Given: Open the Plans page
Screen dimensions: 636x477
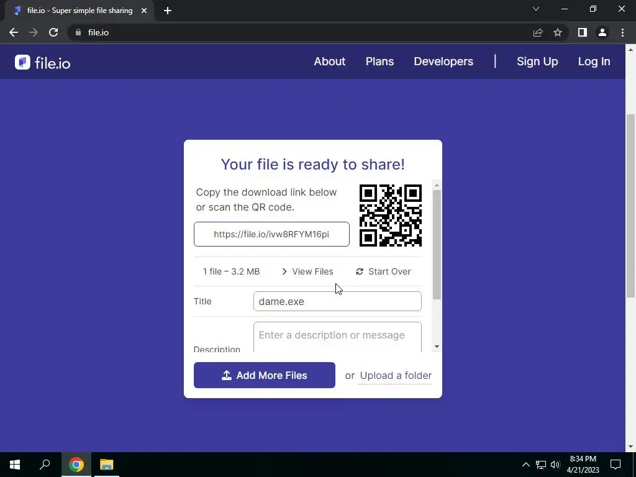Looking at the screenshot, I should (x=379, y=61).
